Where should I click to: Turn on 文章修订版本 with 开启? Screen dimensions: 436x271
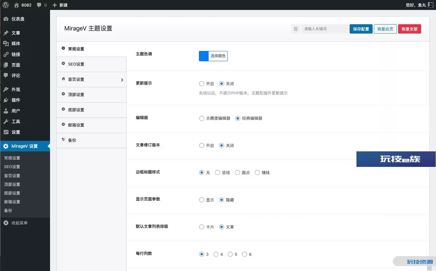pyautogui.click(x=202, y=145)
